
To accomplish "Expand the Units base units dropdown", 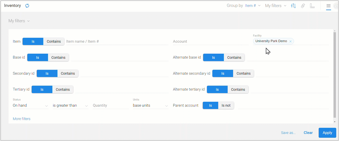I will click(x=150, y=106).
